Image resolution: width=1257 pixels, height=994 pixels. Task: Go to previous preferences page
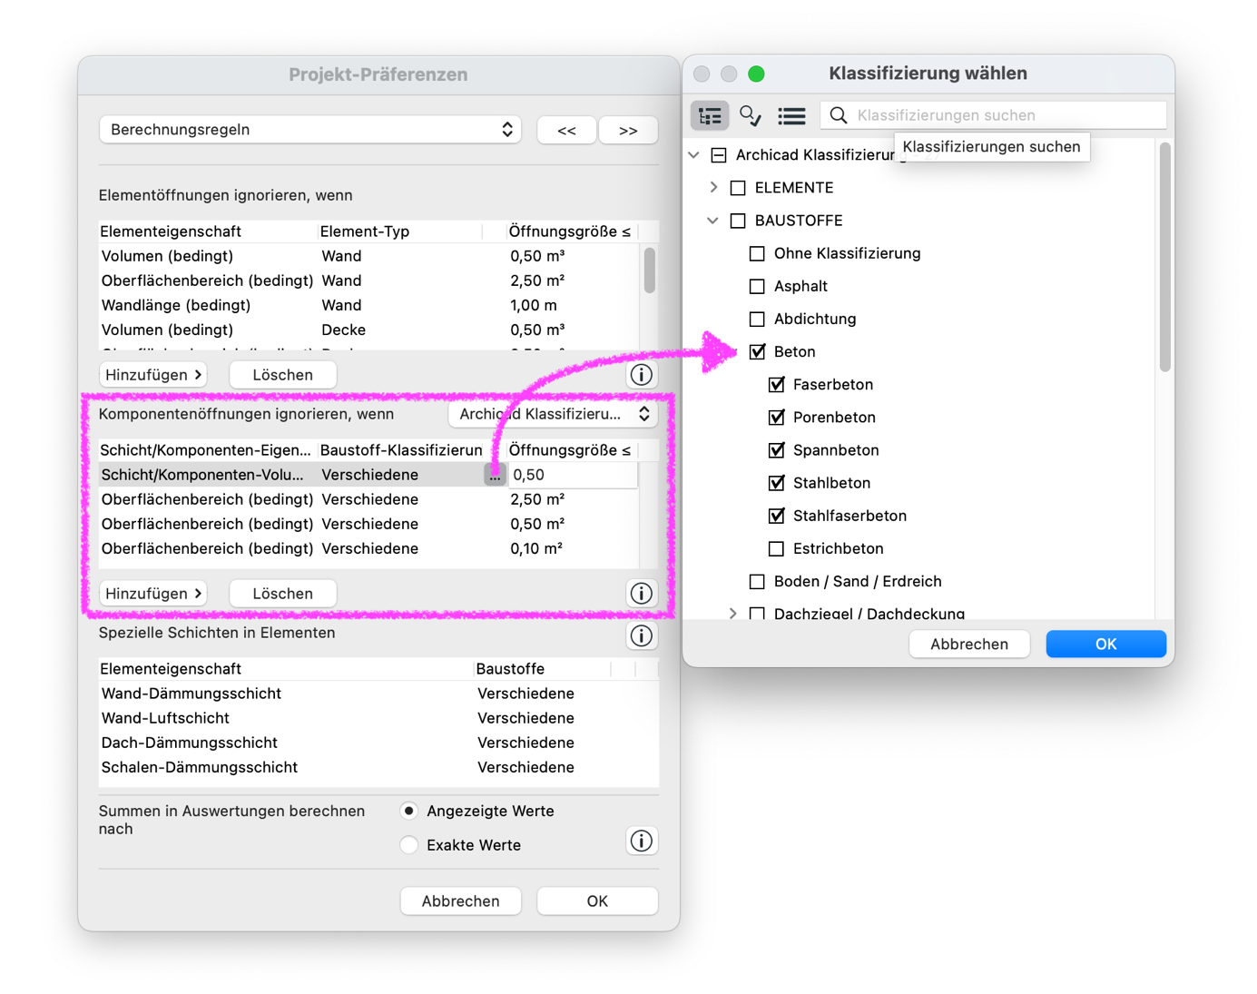tap(566, 130)
